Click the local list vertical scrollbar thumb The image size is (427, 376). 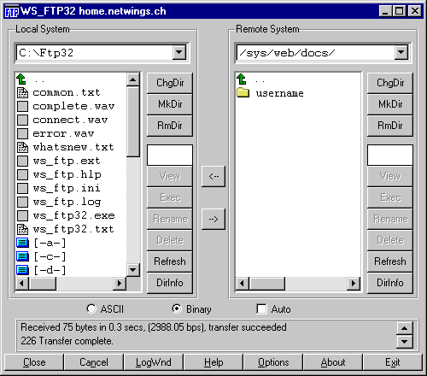coord(133,122)
